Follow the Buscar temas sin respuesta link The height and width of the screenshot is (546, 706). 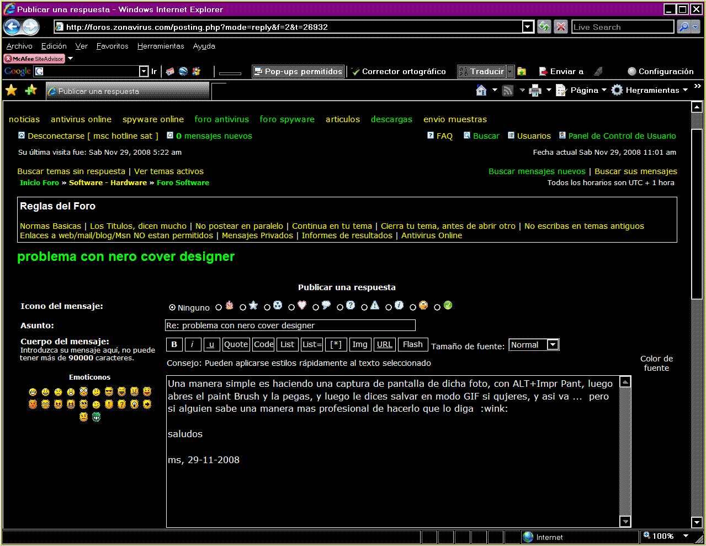point(71,172)
